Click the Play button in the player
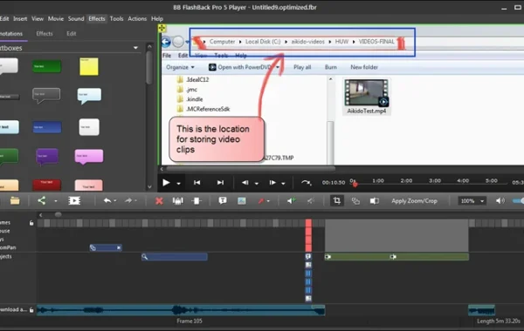 point(166,183)
